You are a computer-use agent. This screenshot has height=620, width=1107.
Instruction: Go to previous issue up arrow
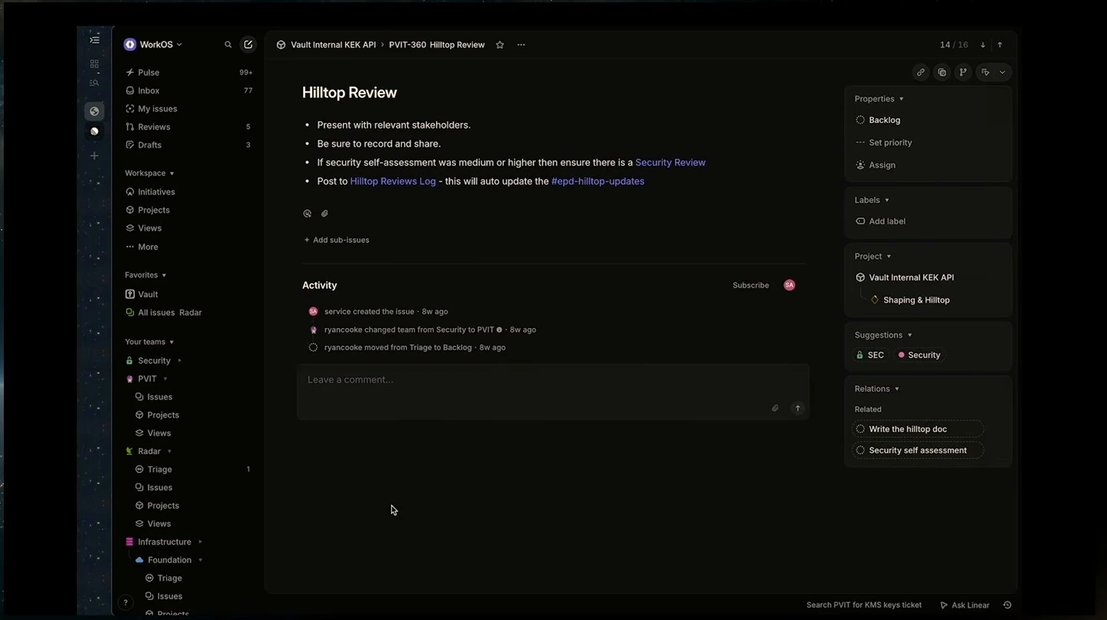point(999,45)
